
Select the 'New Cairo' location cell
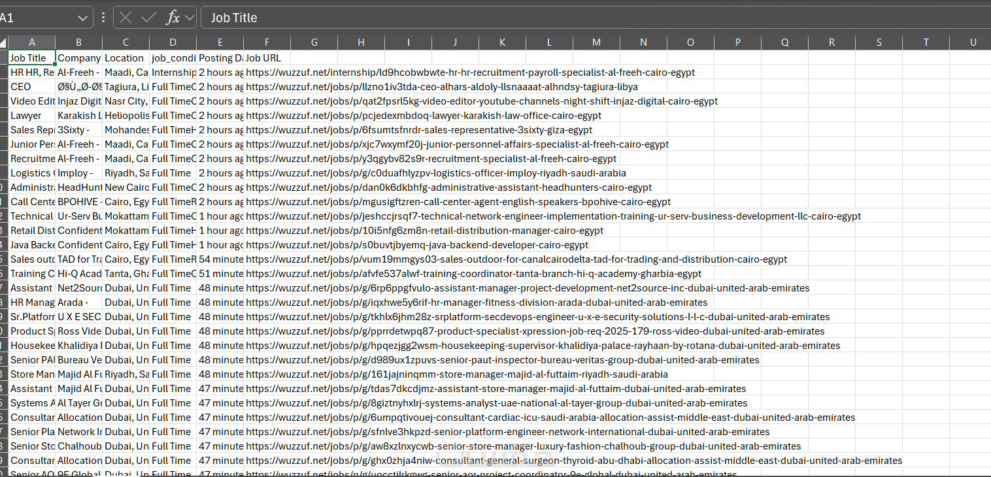(126, 187)
